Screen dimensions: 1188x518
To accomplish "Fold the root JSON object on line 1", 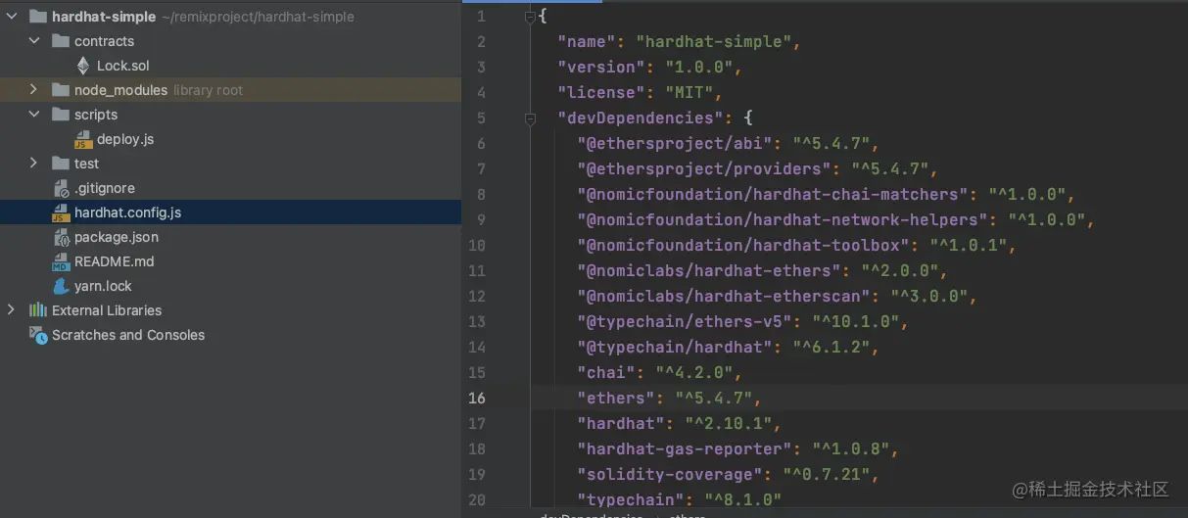I will click(x=530, y=16).
